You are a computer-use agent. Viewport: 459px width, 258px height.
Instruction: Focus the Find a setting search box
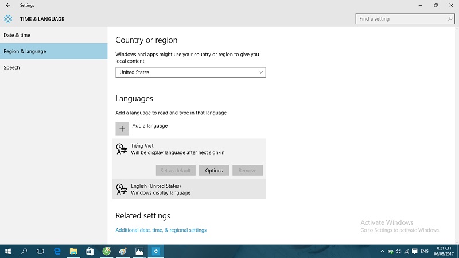pyautogui.click(x=405, y=19)
